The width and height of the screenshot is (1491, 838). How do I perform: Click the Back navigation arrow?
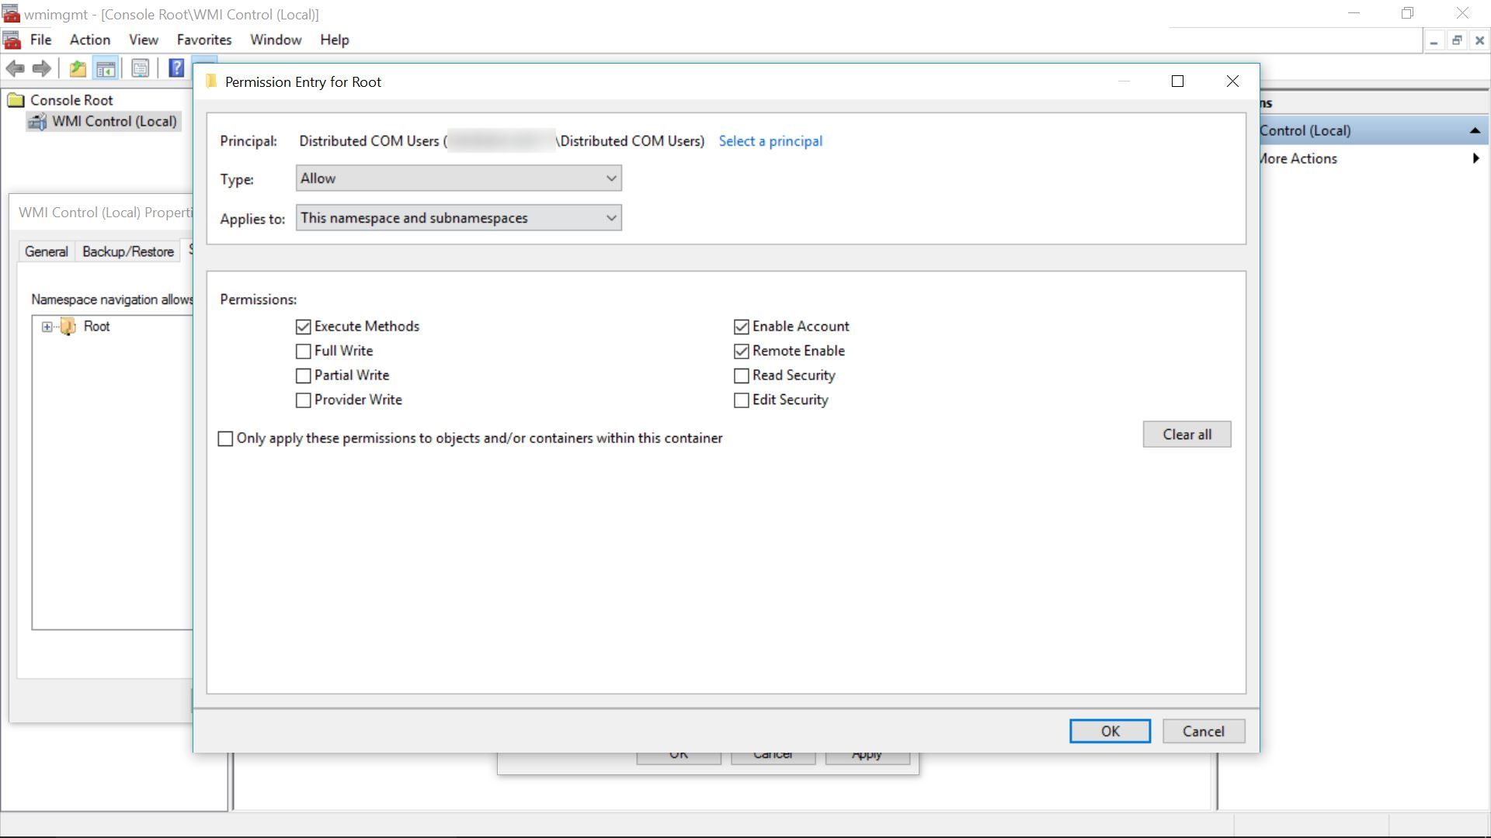(x=16, y=68)
